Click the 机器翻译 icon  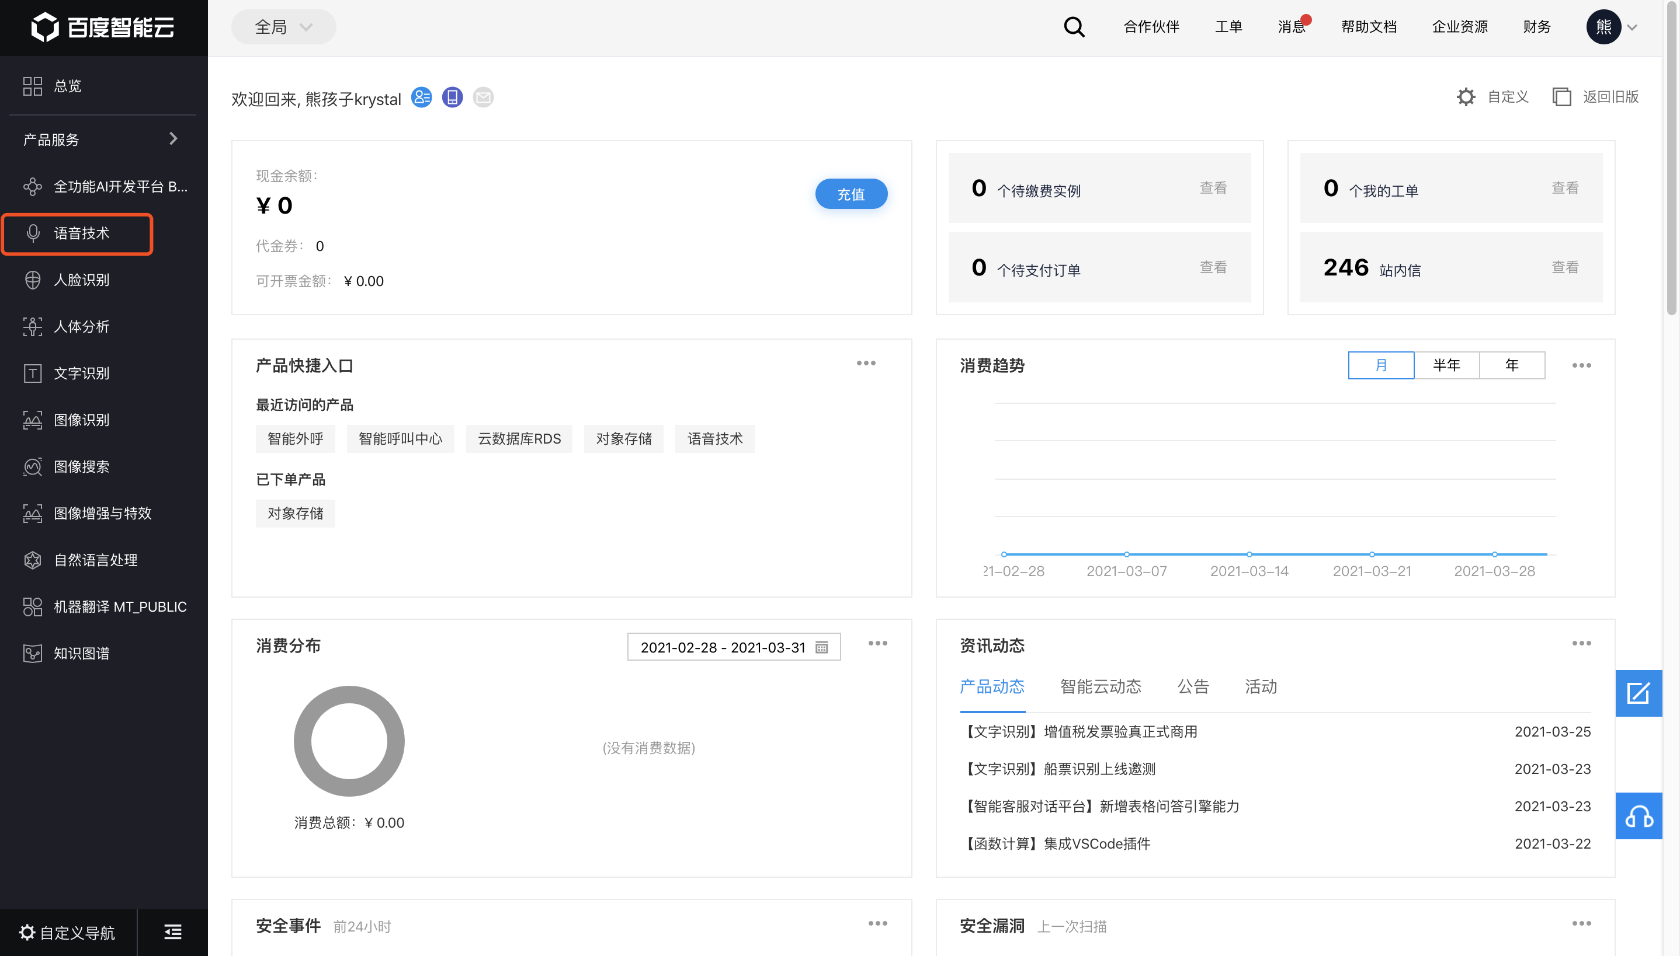point(32,607)
